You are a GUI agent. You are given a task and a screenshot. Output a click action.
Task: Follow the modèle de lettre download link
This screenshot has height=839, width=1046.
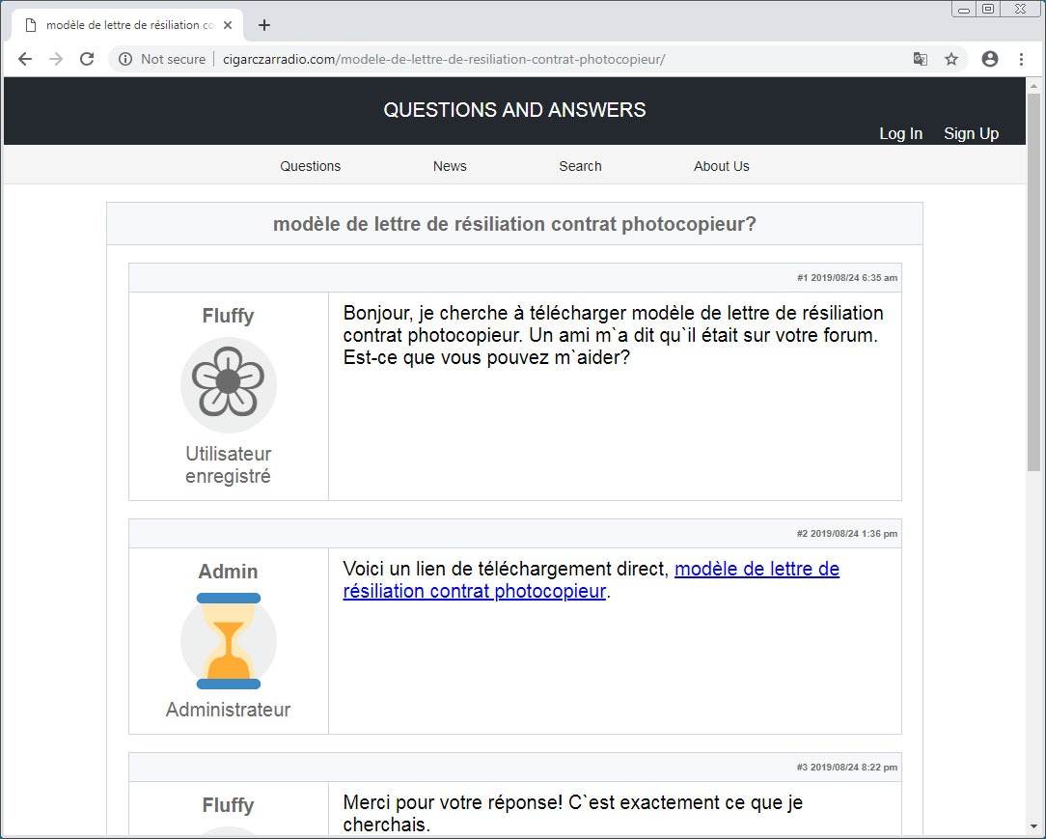pos(757,570)
